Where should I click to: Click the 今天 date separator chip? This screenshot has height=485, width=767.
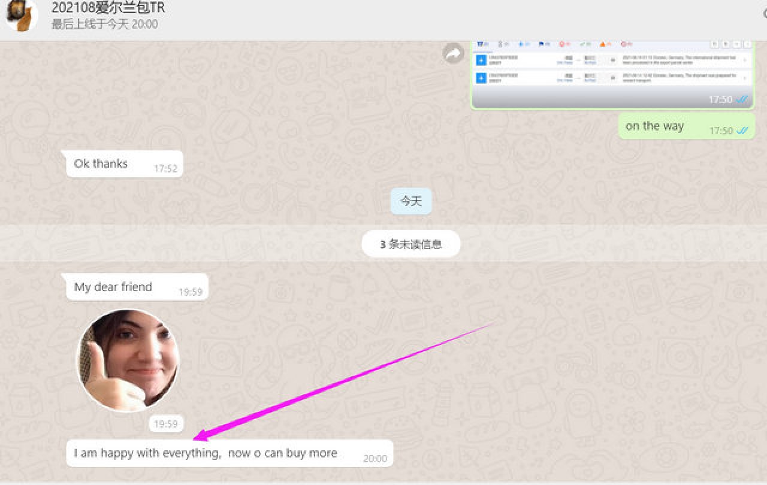coord(411,201)
